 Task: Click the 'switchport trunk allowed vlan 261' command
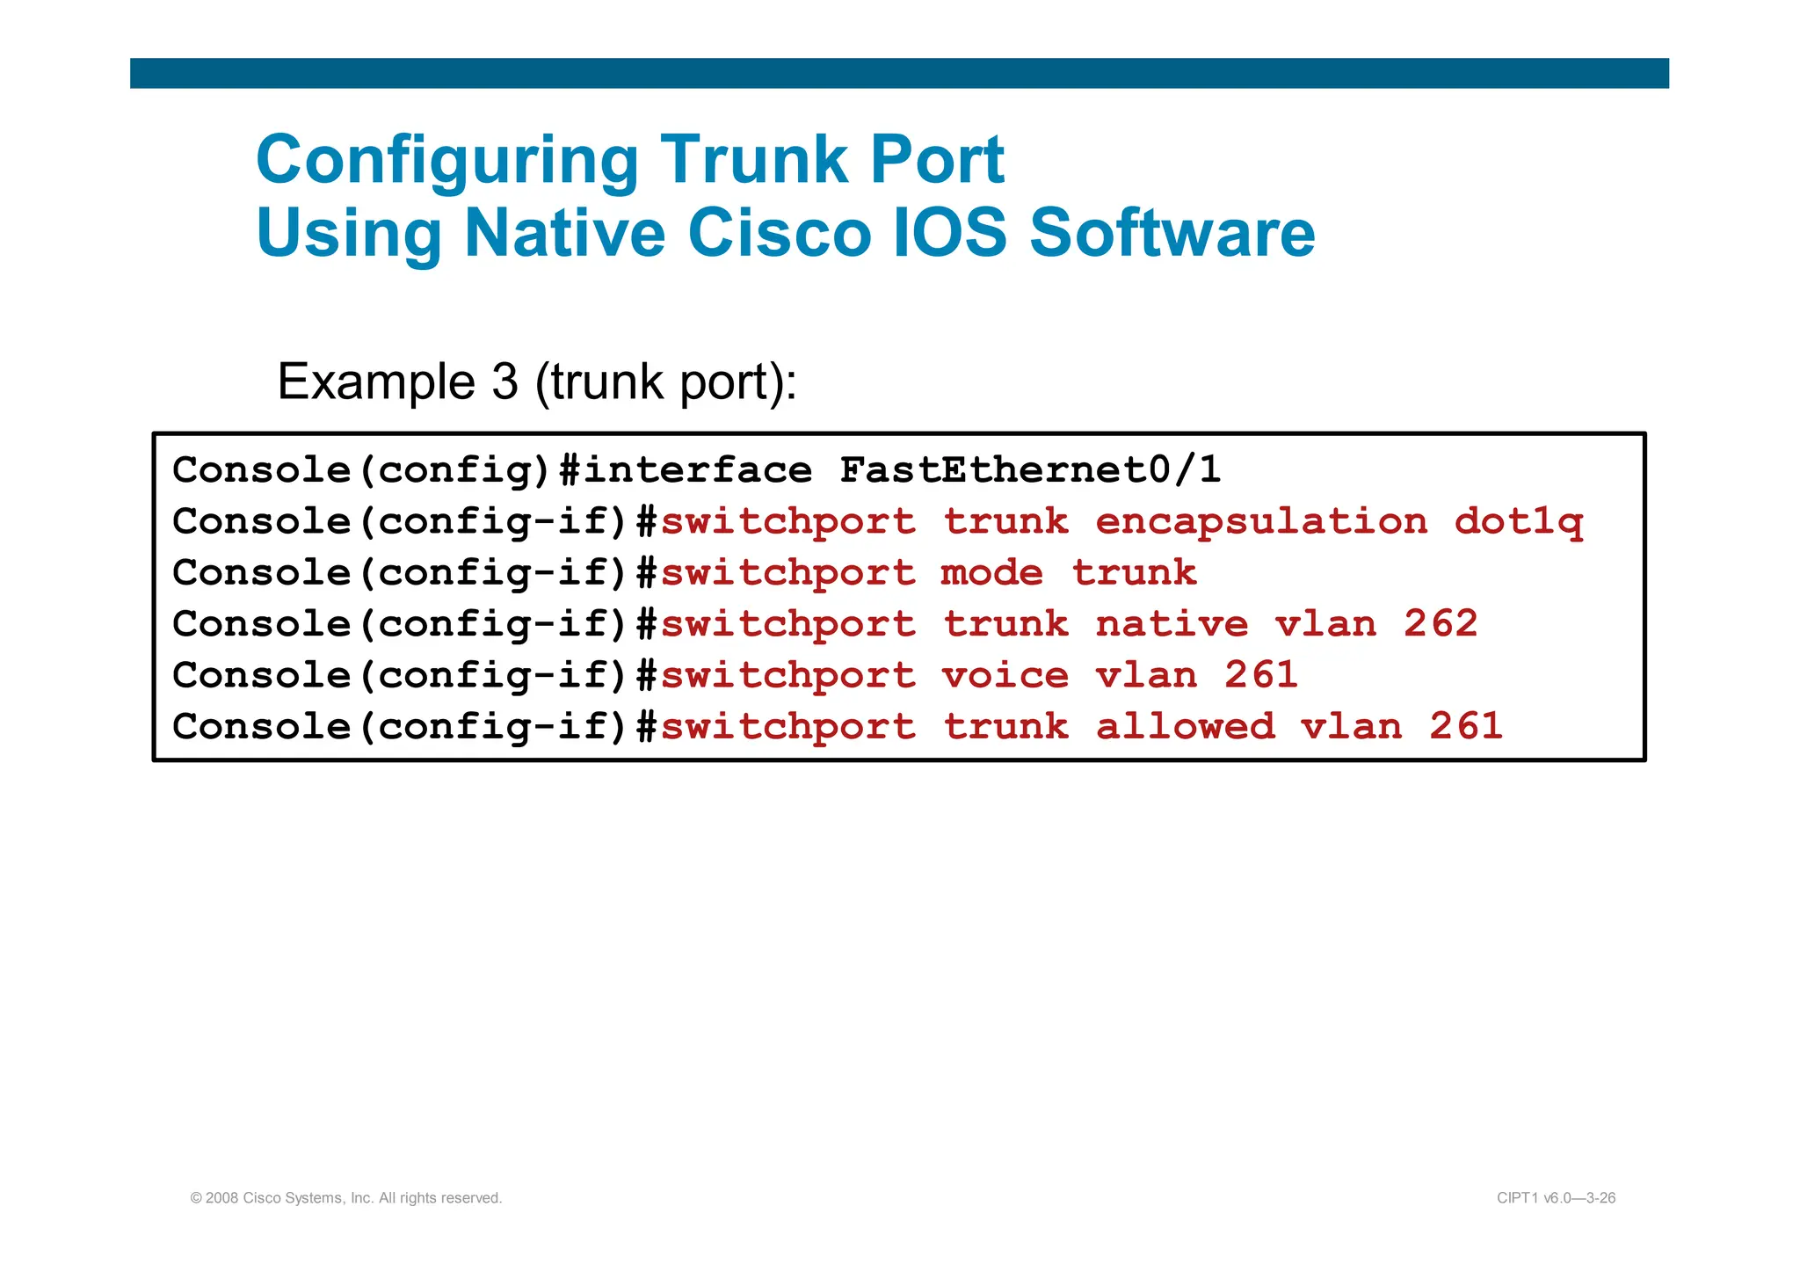tap(1082, 727)
